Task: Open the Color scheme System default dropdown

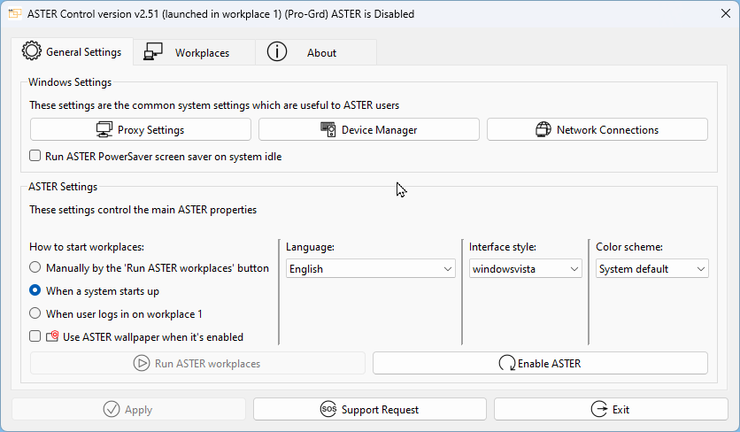Action: tap(651, 269)
